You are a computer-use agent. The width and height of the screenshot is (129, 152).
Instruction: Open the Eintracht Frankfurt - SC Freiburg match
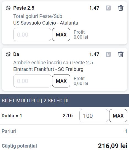point(48,69)
